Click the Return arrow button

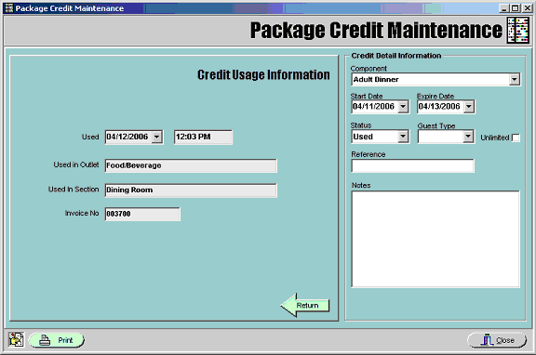point(305,305)
